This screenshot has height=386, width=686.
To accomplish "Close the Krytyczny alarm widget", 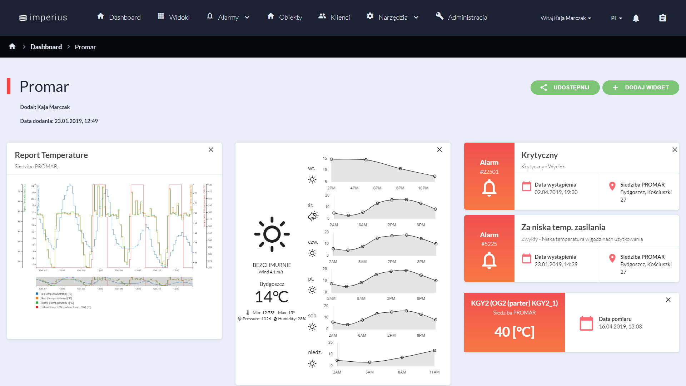I will [x=675, y=150].
